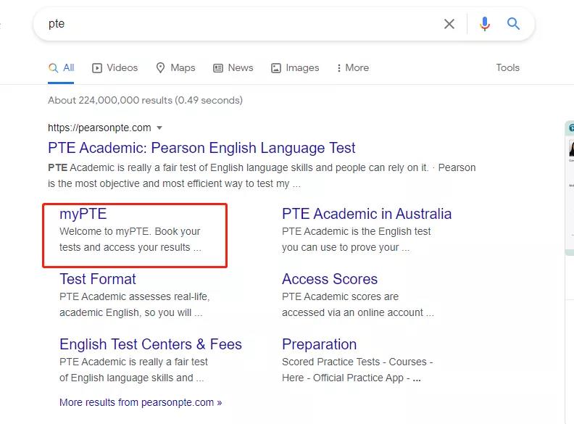Select the News results tab
Viewport: 574px width, 424px height.
[233, 67]
